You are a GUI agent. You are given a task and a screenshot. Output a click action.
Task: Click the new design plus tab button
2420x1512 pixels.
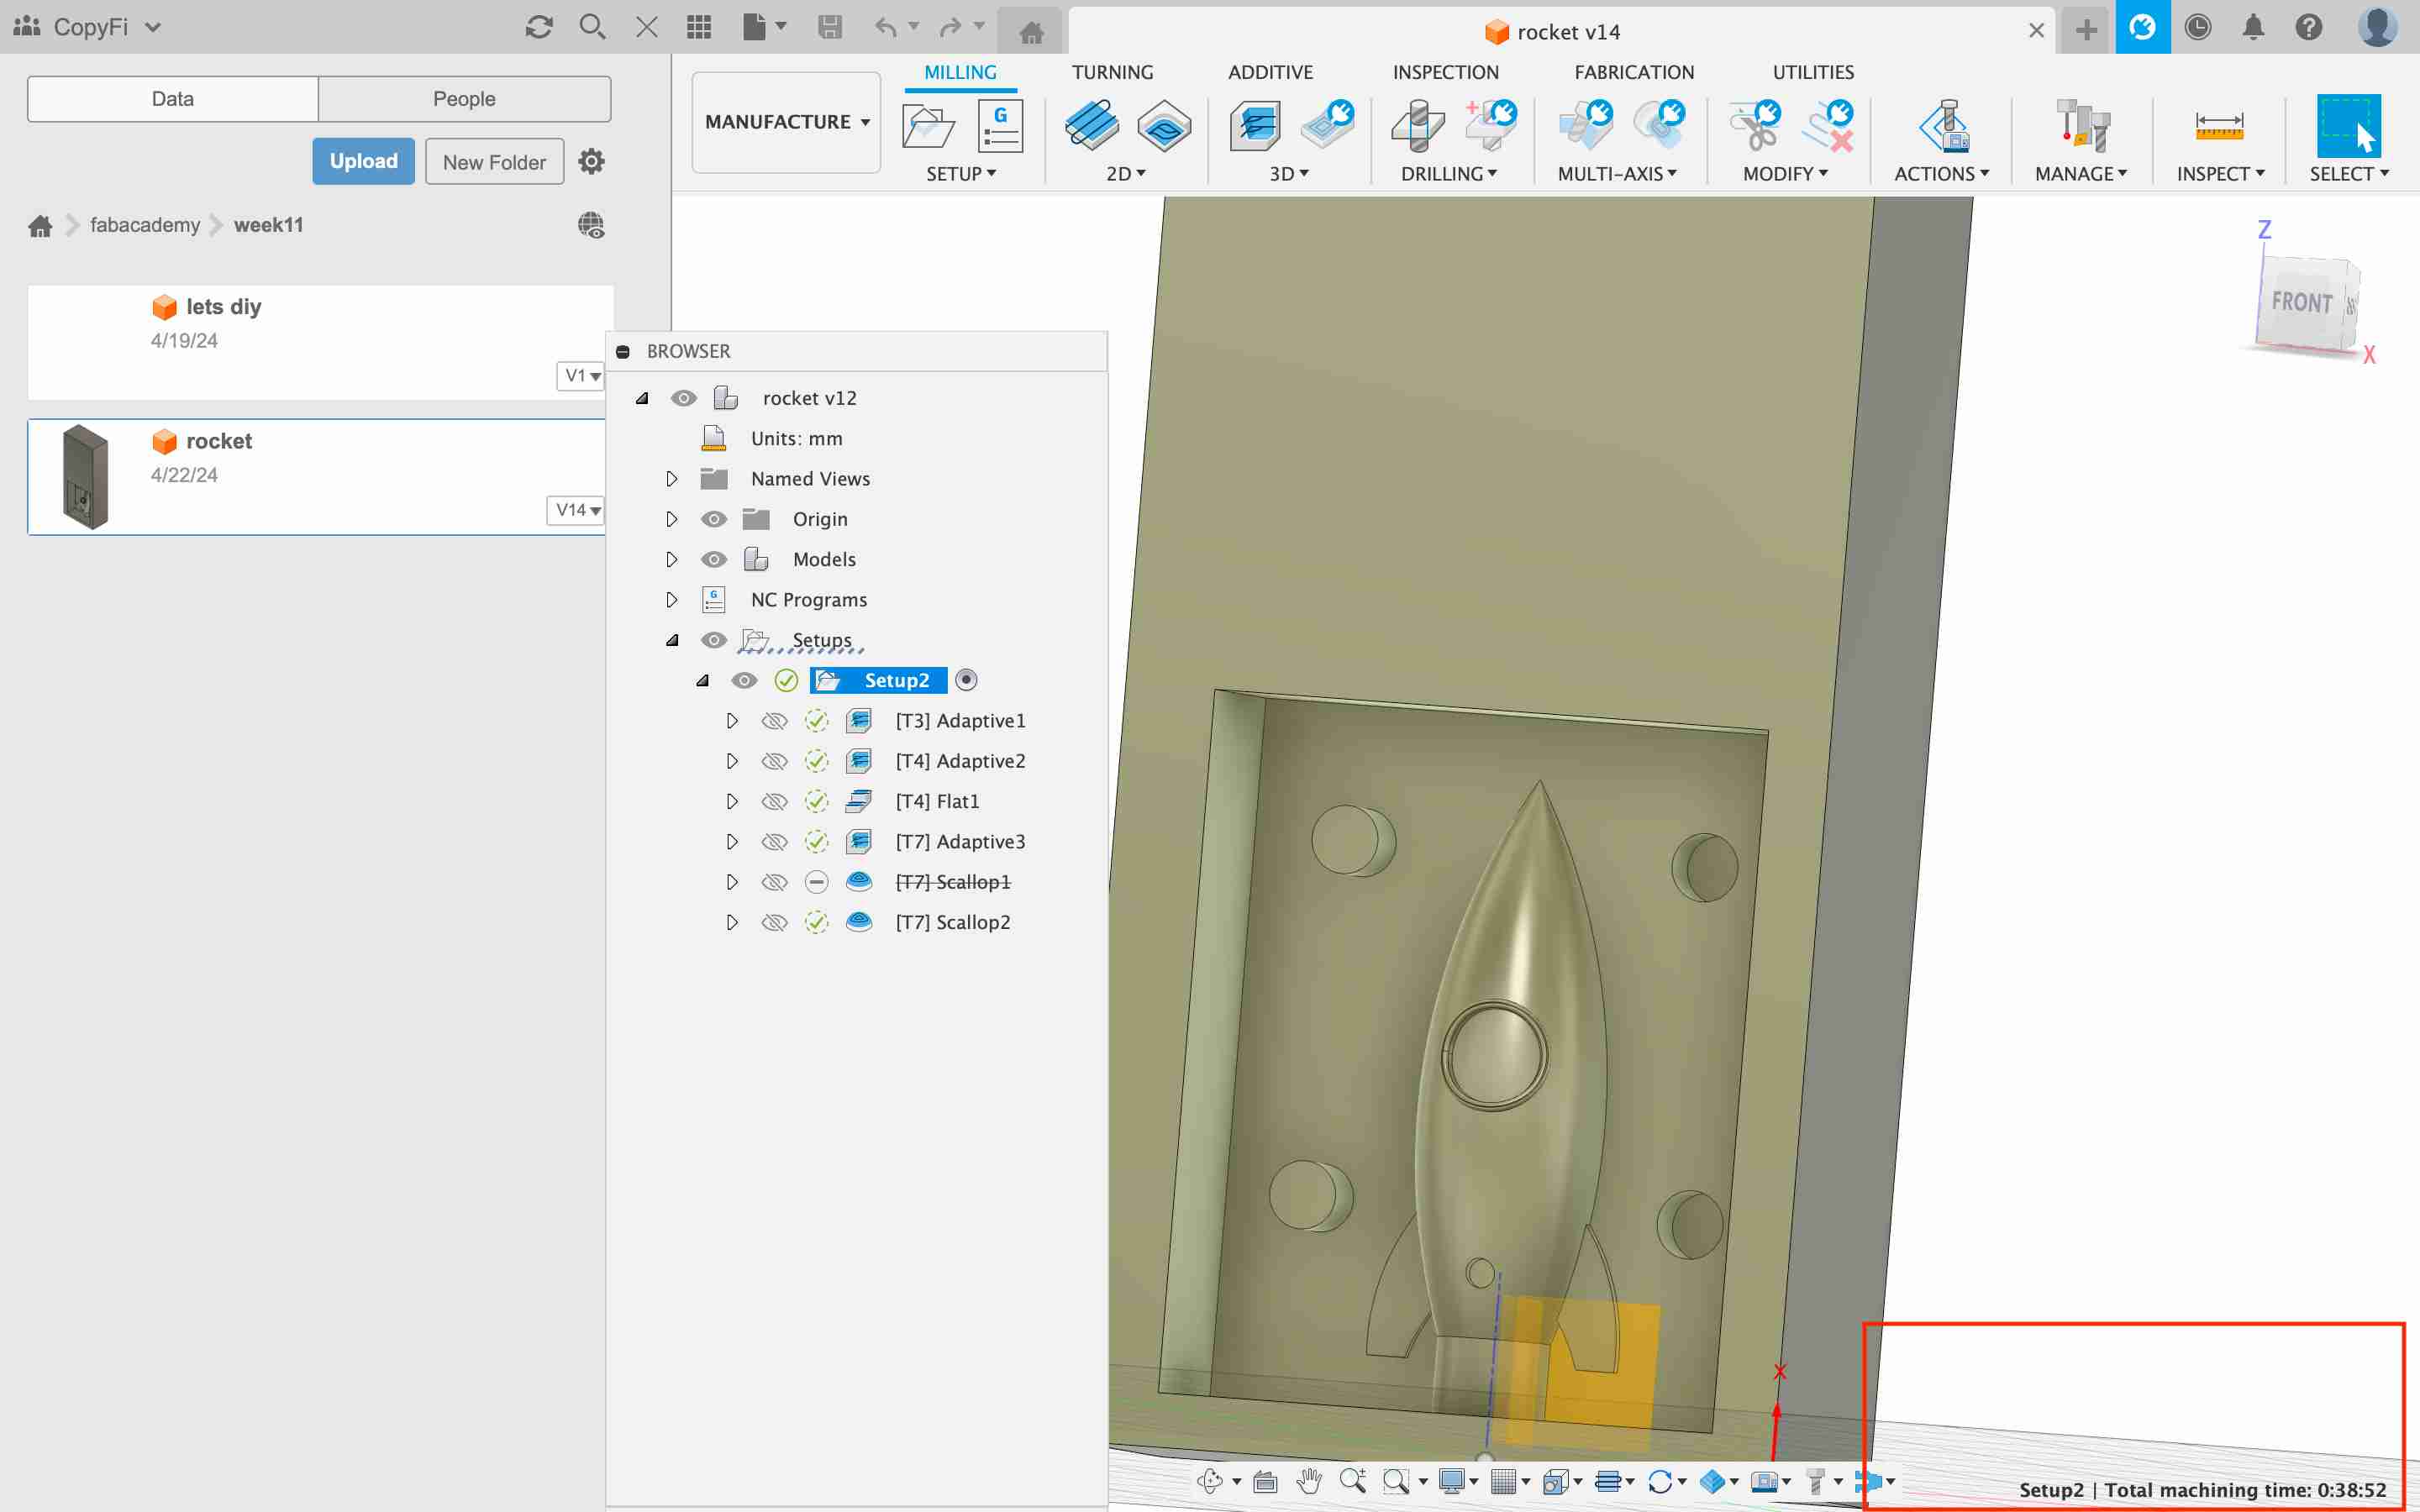2086,30
